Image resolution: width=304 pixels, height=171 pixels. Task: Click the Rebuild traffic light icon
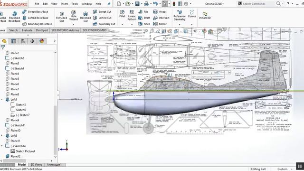[174, 4]
